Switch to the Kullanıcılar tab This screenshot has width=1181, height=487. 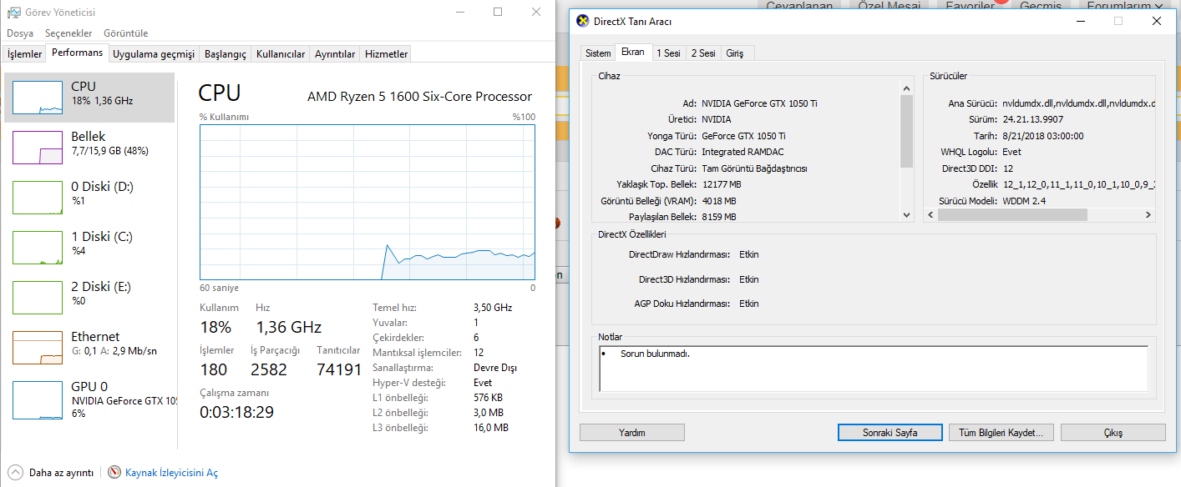coord(281,54)
